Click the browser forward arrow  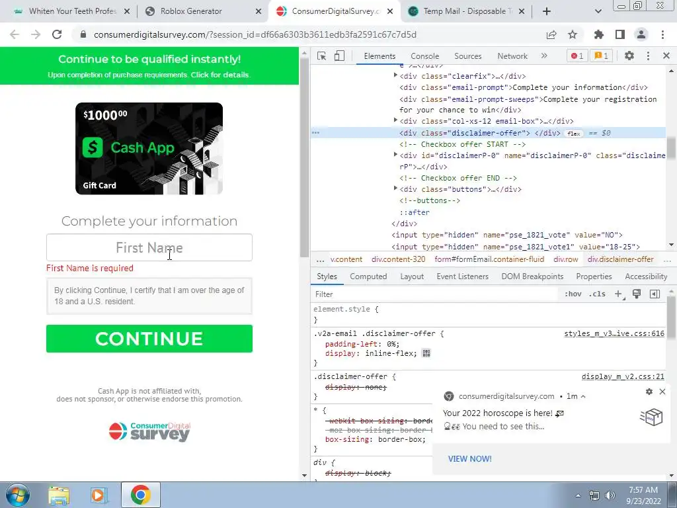tap(36, 34)
